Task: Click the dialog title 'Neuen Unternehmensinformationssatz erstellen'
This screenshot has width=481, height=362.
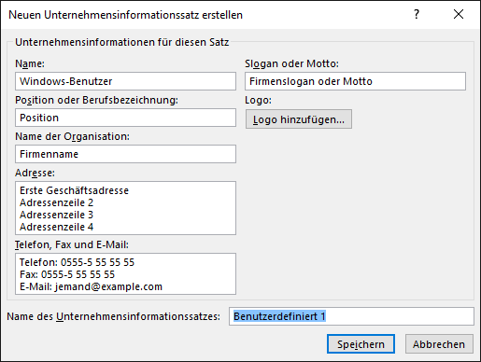Action: [125, 15]
